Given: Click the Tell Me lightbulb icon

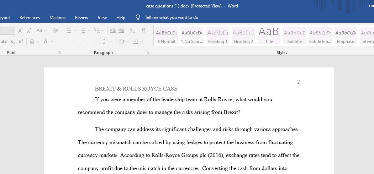Looking at the screenshot, I should click(x=138, y=17).
